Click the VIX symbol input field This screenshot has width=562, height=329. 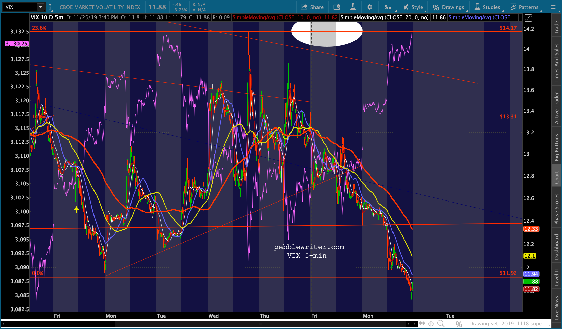[x=20, y=7]
